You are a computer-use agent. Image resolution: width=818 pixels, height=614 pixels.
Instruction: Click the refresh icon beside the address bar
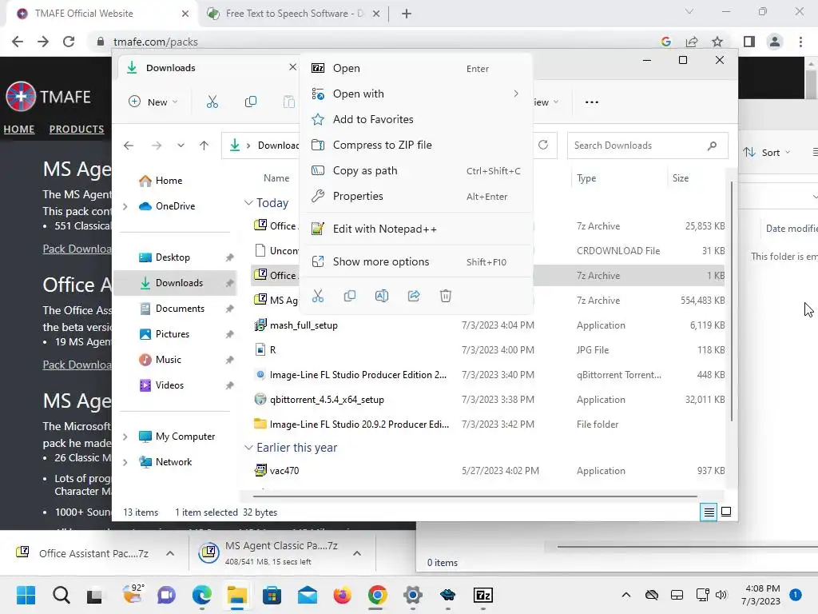click(x=543, y=146)
